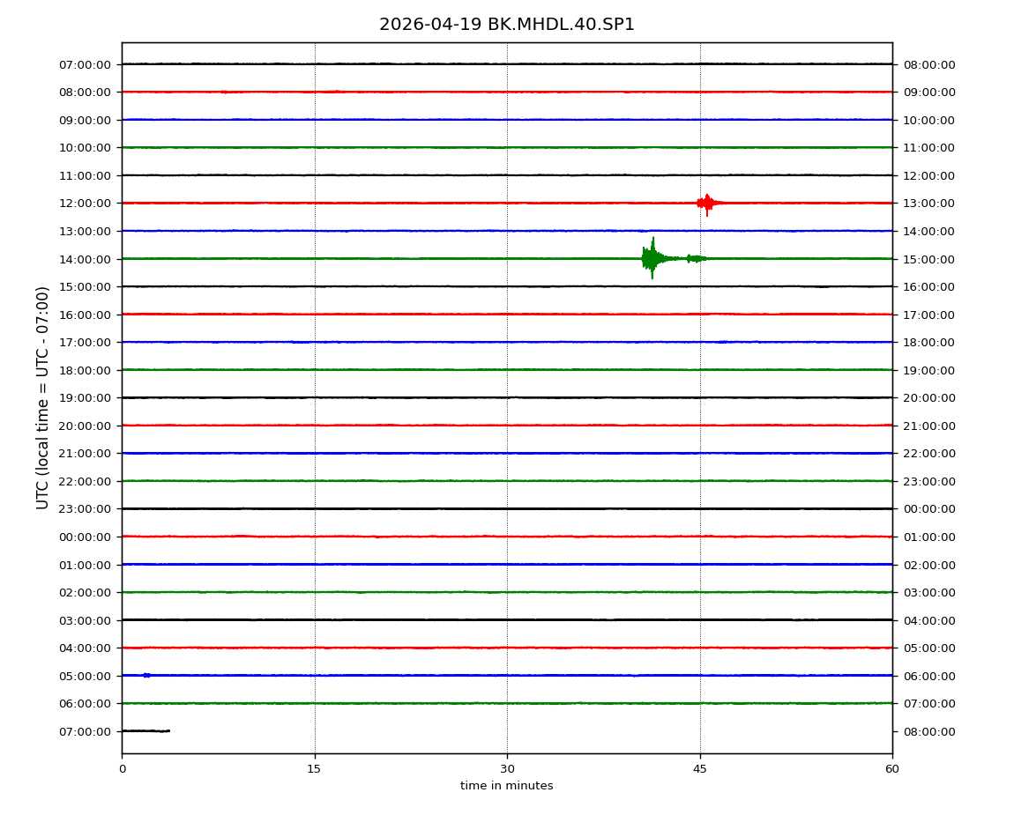Viewport: 1014px width, 837px height.
Task: Click the vertical UTC local time axis label
Action: pyautogui.click(x=43, y=397)
